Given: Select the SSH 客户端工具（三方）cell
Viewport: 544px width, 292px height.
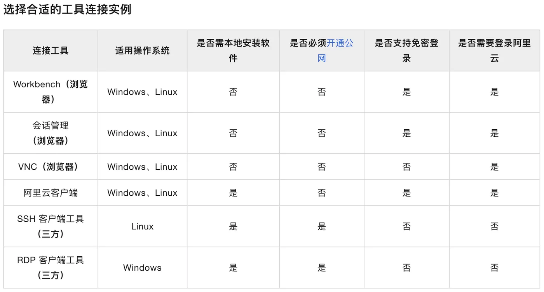Looking at the screenshot, I should pos(51,226).
